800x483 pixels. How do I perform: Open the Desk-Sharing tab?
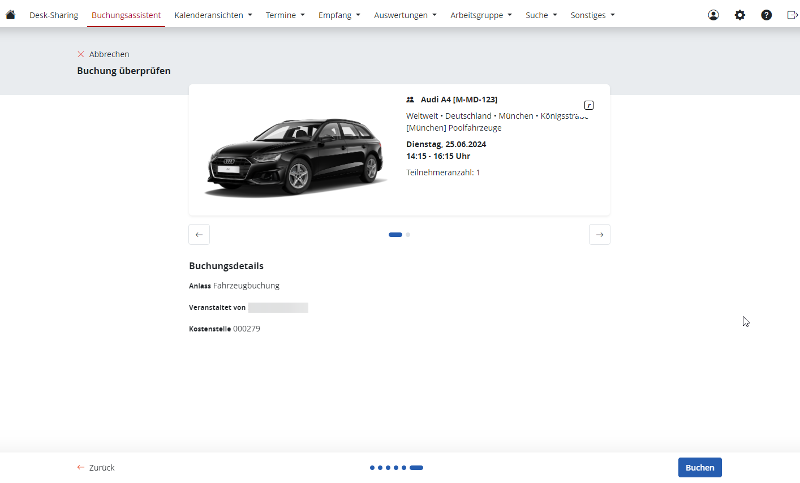pyautogui.click(x=54, y=15)
